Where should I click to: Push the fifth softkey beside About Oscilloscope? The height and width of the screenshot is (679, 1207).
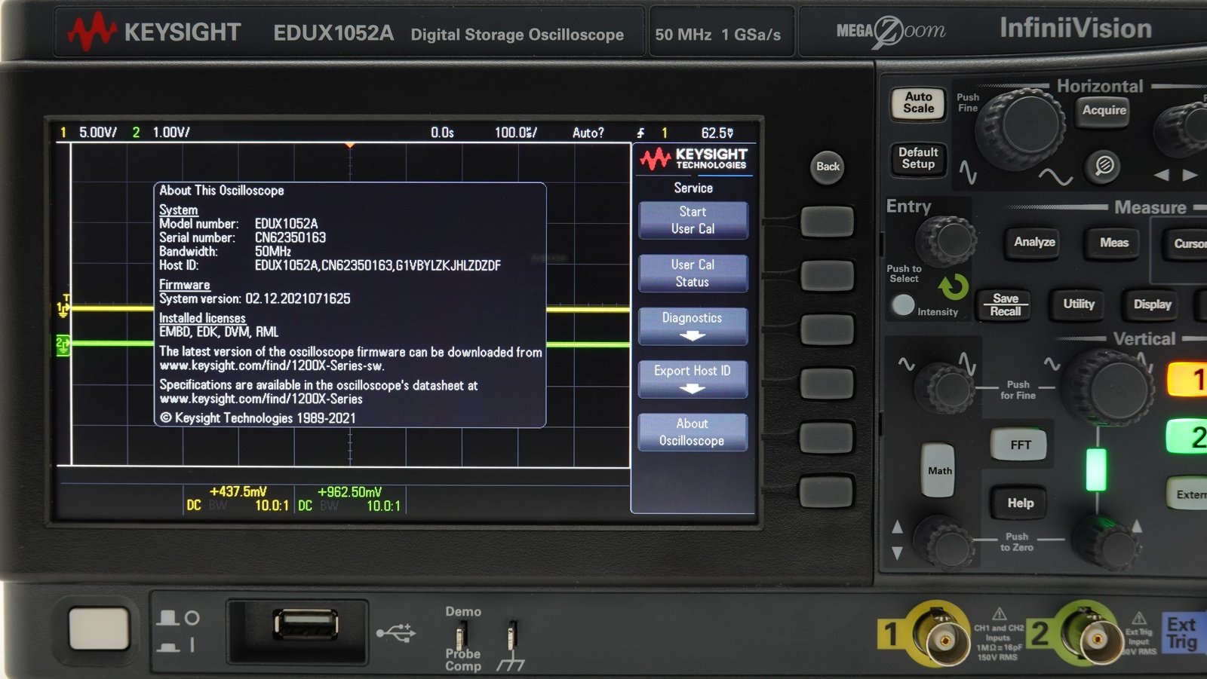[827, 437]
